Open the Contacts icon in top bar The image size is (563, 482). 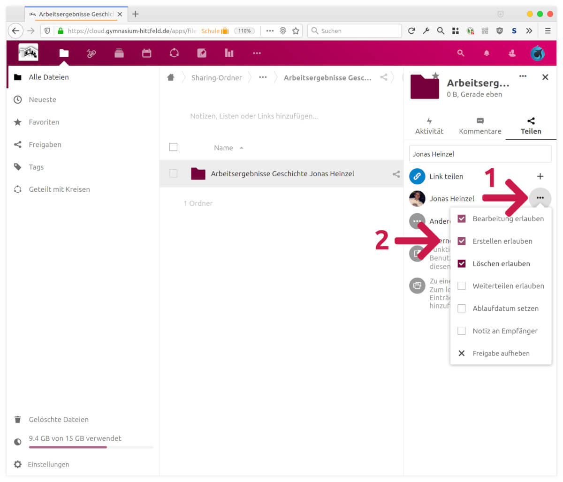click(x=512, y=53)
